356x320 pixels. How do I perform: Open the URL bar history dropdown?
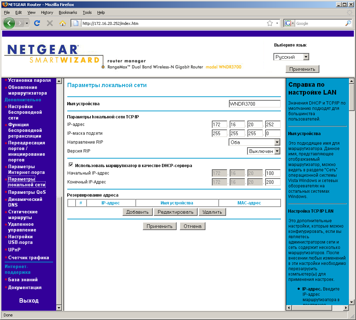(277, 23)
